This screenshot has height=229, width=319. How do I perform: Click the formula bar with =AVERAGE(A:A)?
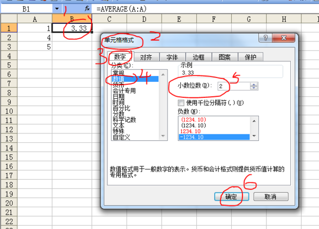point(205,9)
